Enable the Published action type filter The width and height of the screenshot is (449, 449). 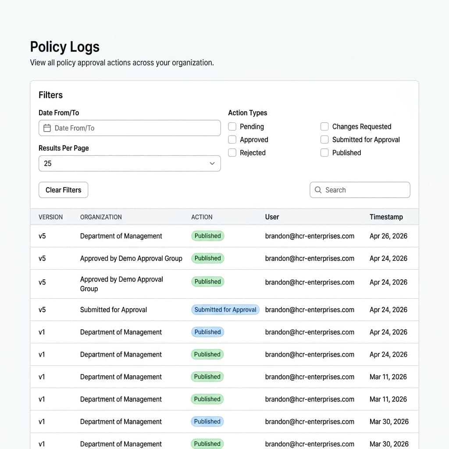(x=324, y=153)
